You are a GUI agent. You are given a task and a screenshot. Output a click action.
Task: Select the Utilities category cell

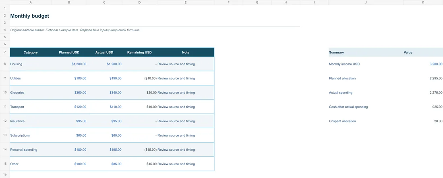[31, 78]
